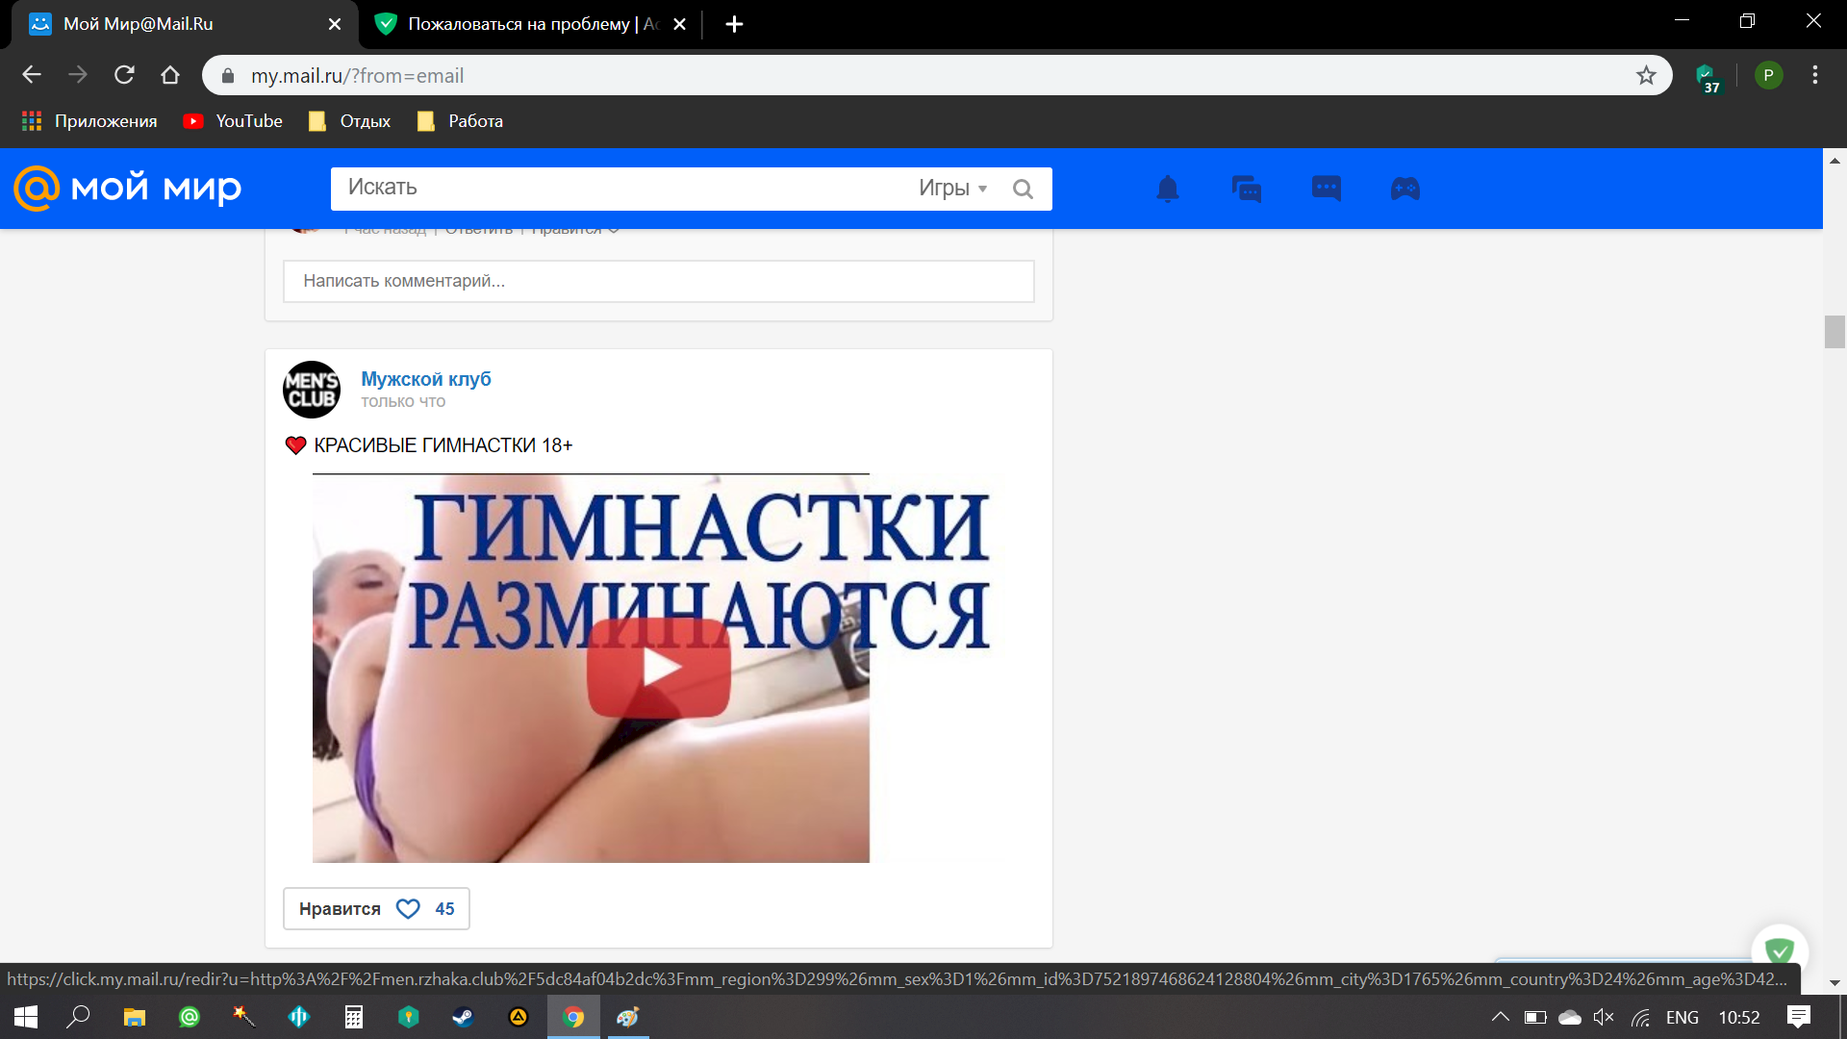The image size is (1847, 1039).
Task: Open Windows taskbar search
Action: (78, 1017)
